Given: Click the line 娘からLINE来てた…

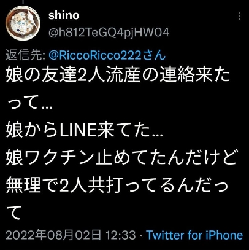Looking at the screenshot, I should 84,131.
